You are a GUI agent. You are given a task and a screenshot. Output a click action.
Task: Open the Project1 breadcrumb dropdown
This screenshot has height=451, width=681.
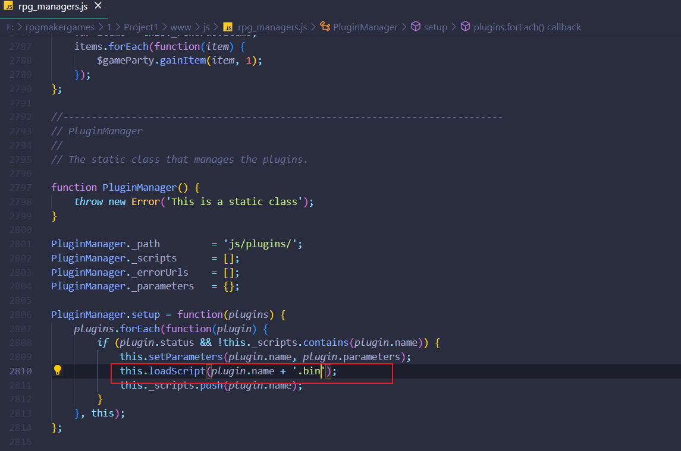pyautogui.click(x=142, y=27)
